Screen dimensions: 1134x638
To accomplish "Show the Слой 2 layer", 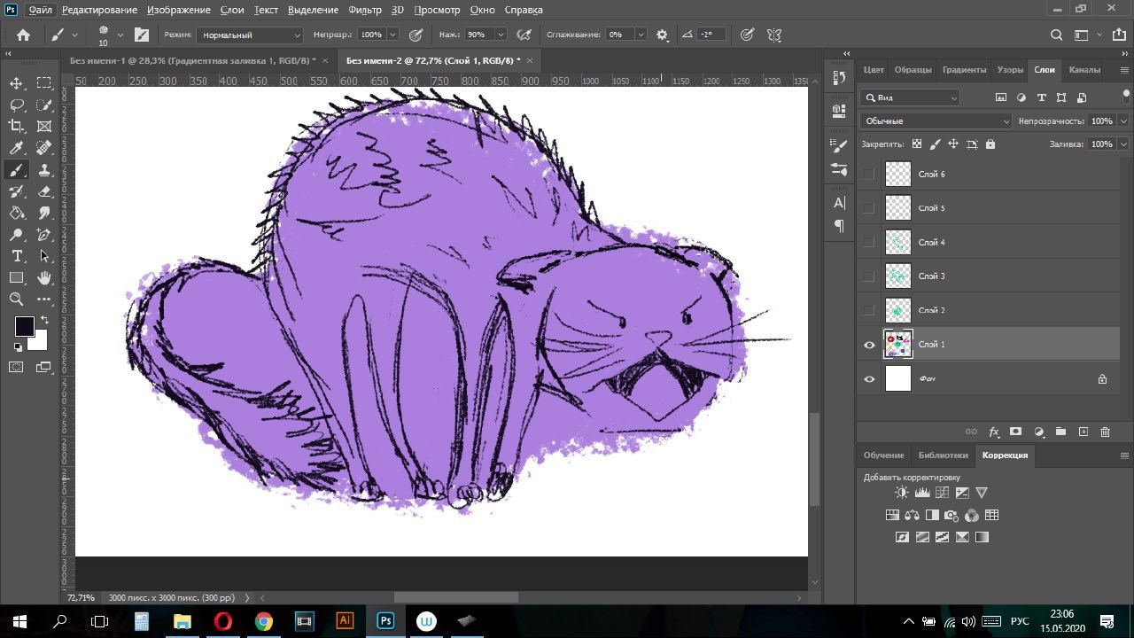I will [x=868, y=310].
